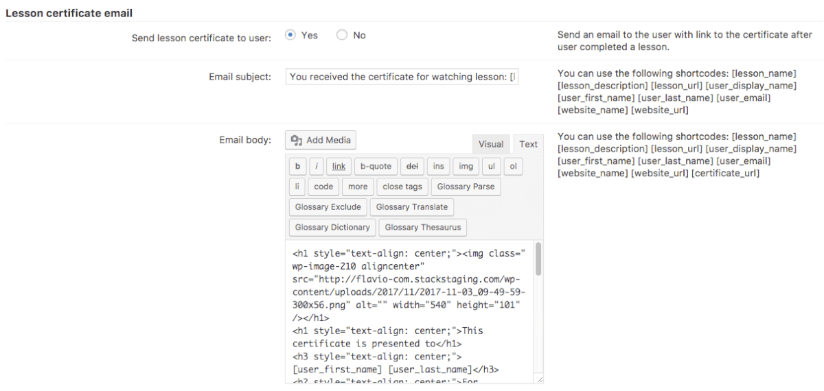Click the ul list button

coord(490,166)
